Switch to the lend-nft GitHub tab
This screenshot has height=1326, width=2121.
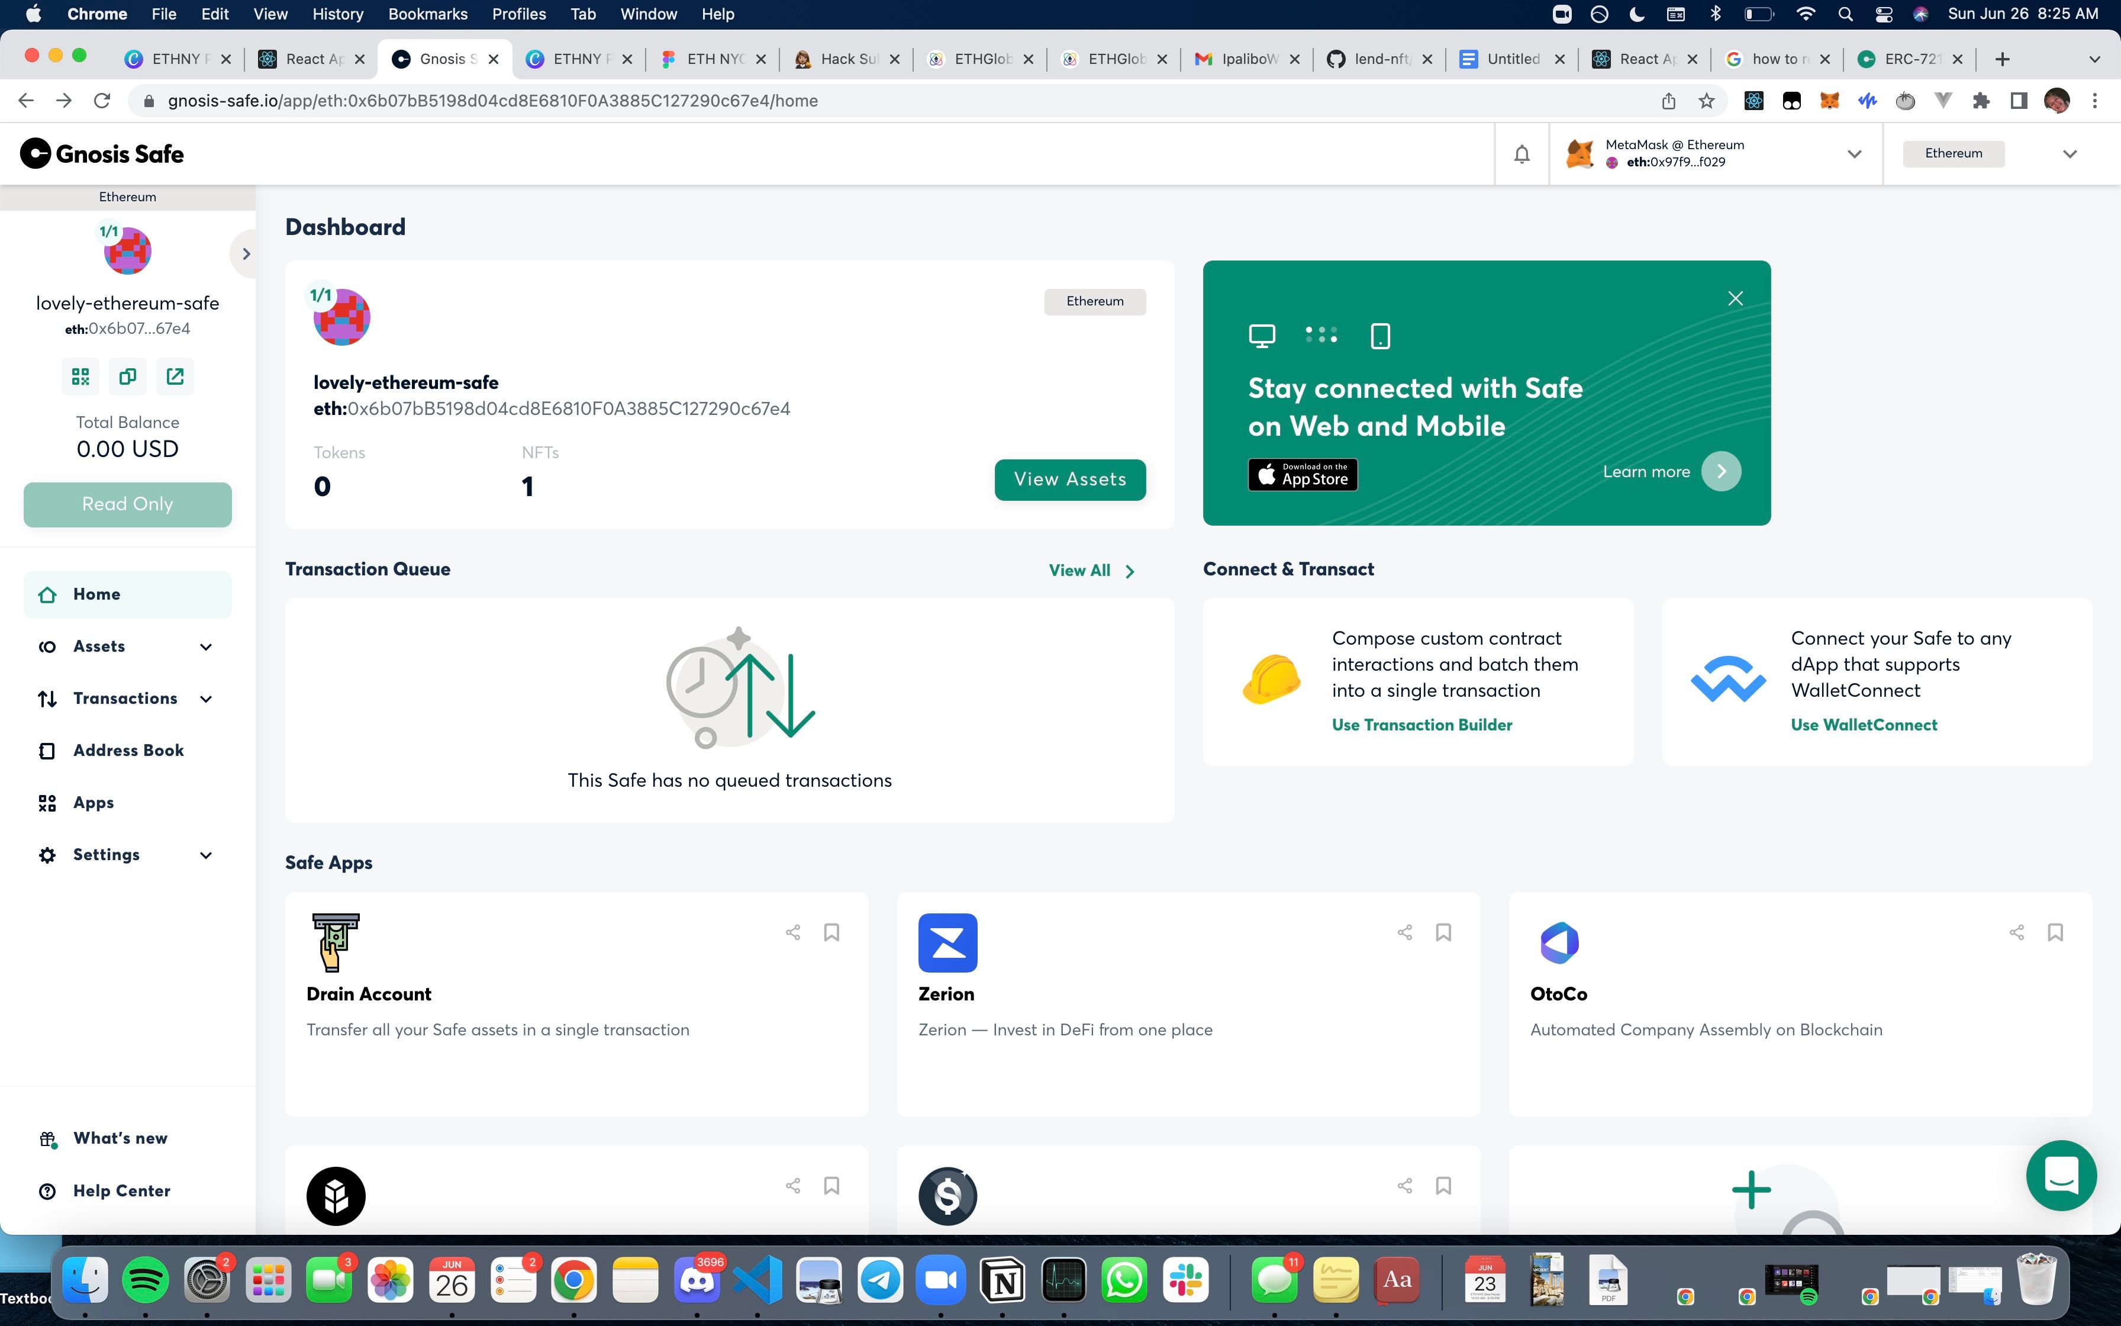[x=1381, y=59]
